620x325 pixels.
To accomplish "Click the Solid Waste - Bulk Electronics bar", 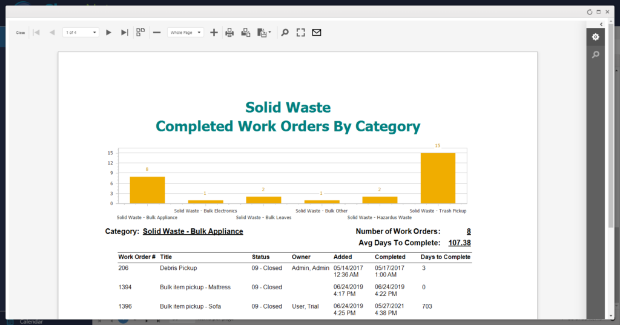I will 205,202.
